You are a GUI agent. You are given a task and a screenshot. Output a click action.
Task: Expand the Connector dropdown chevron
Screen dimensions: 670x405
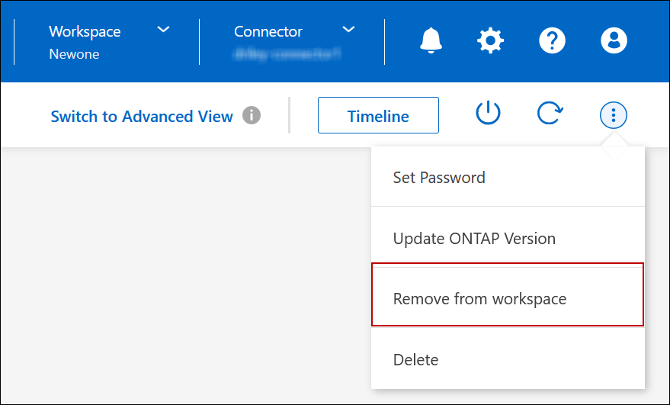[348, 30]
